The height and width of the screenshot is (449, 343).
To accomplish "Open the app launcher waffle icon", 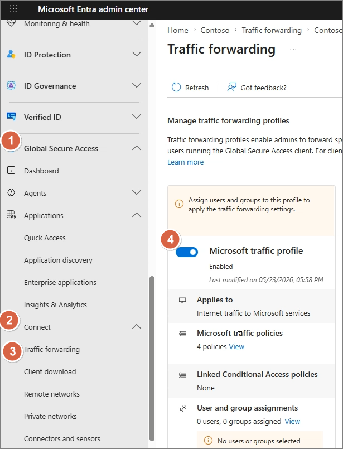I will [13, 8].
